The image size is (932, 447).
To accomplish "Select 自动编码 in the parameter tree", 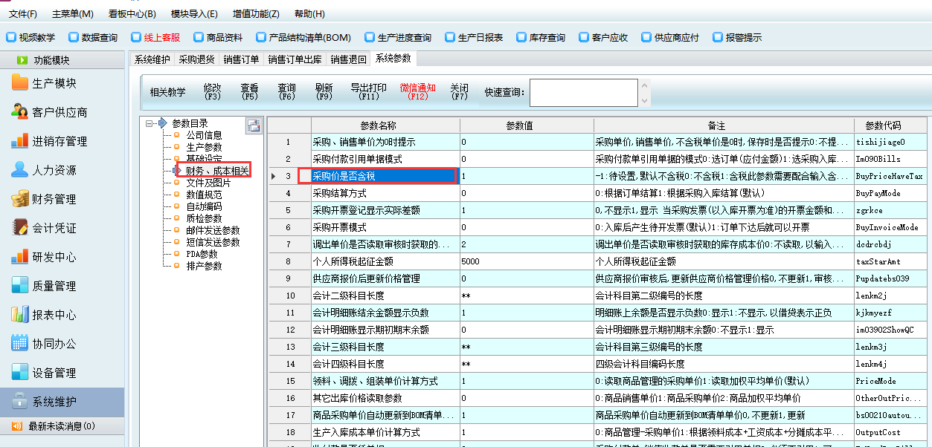I will point(203,206).
